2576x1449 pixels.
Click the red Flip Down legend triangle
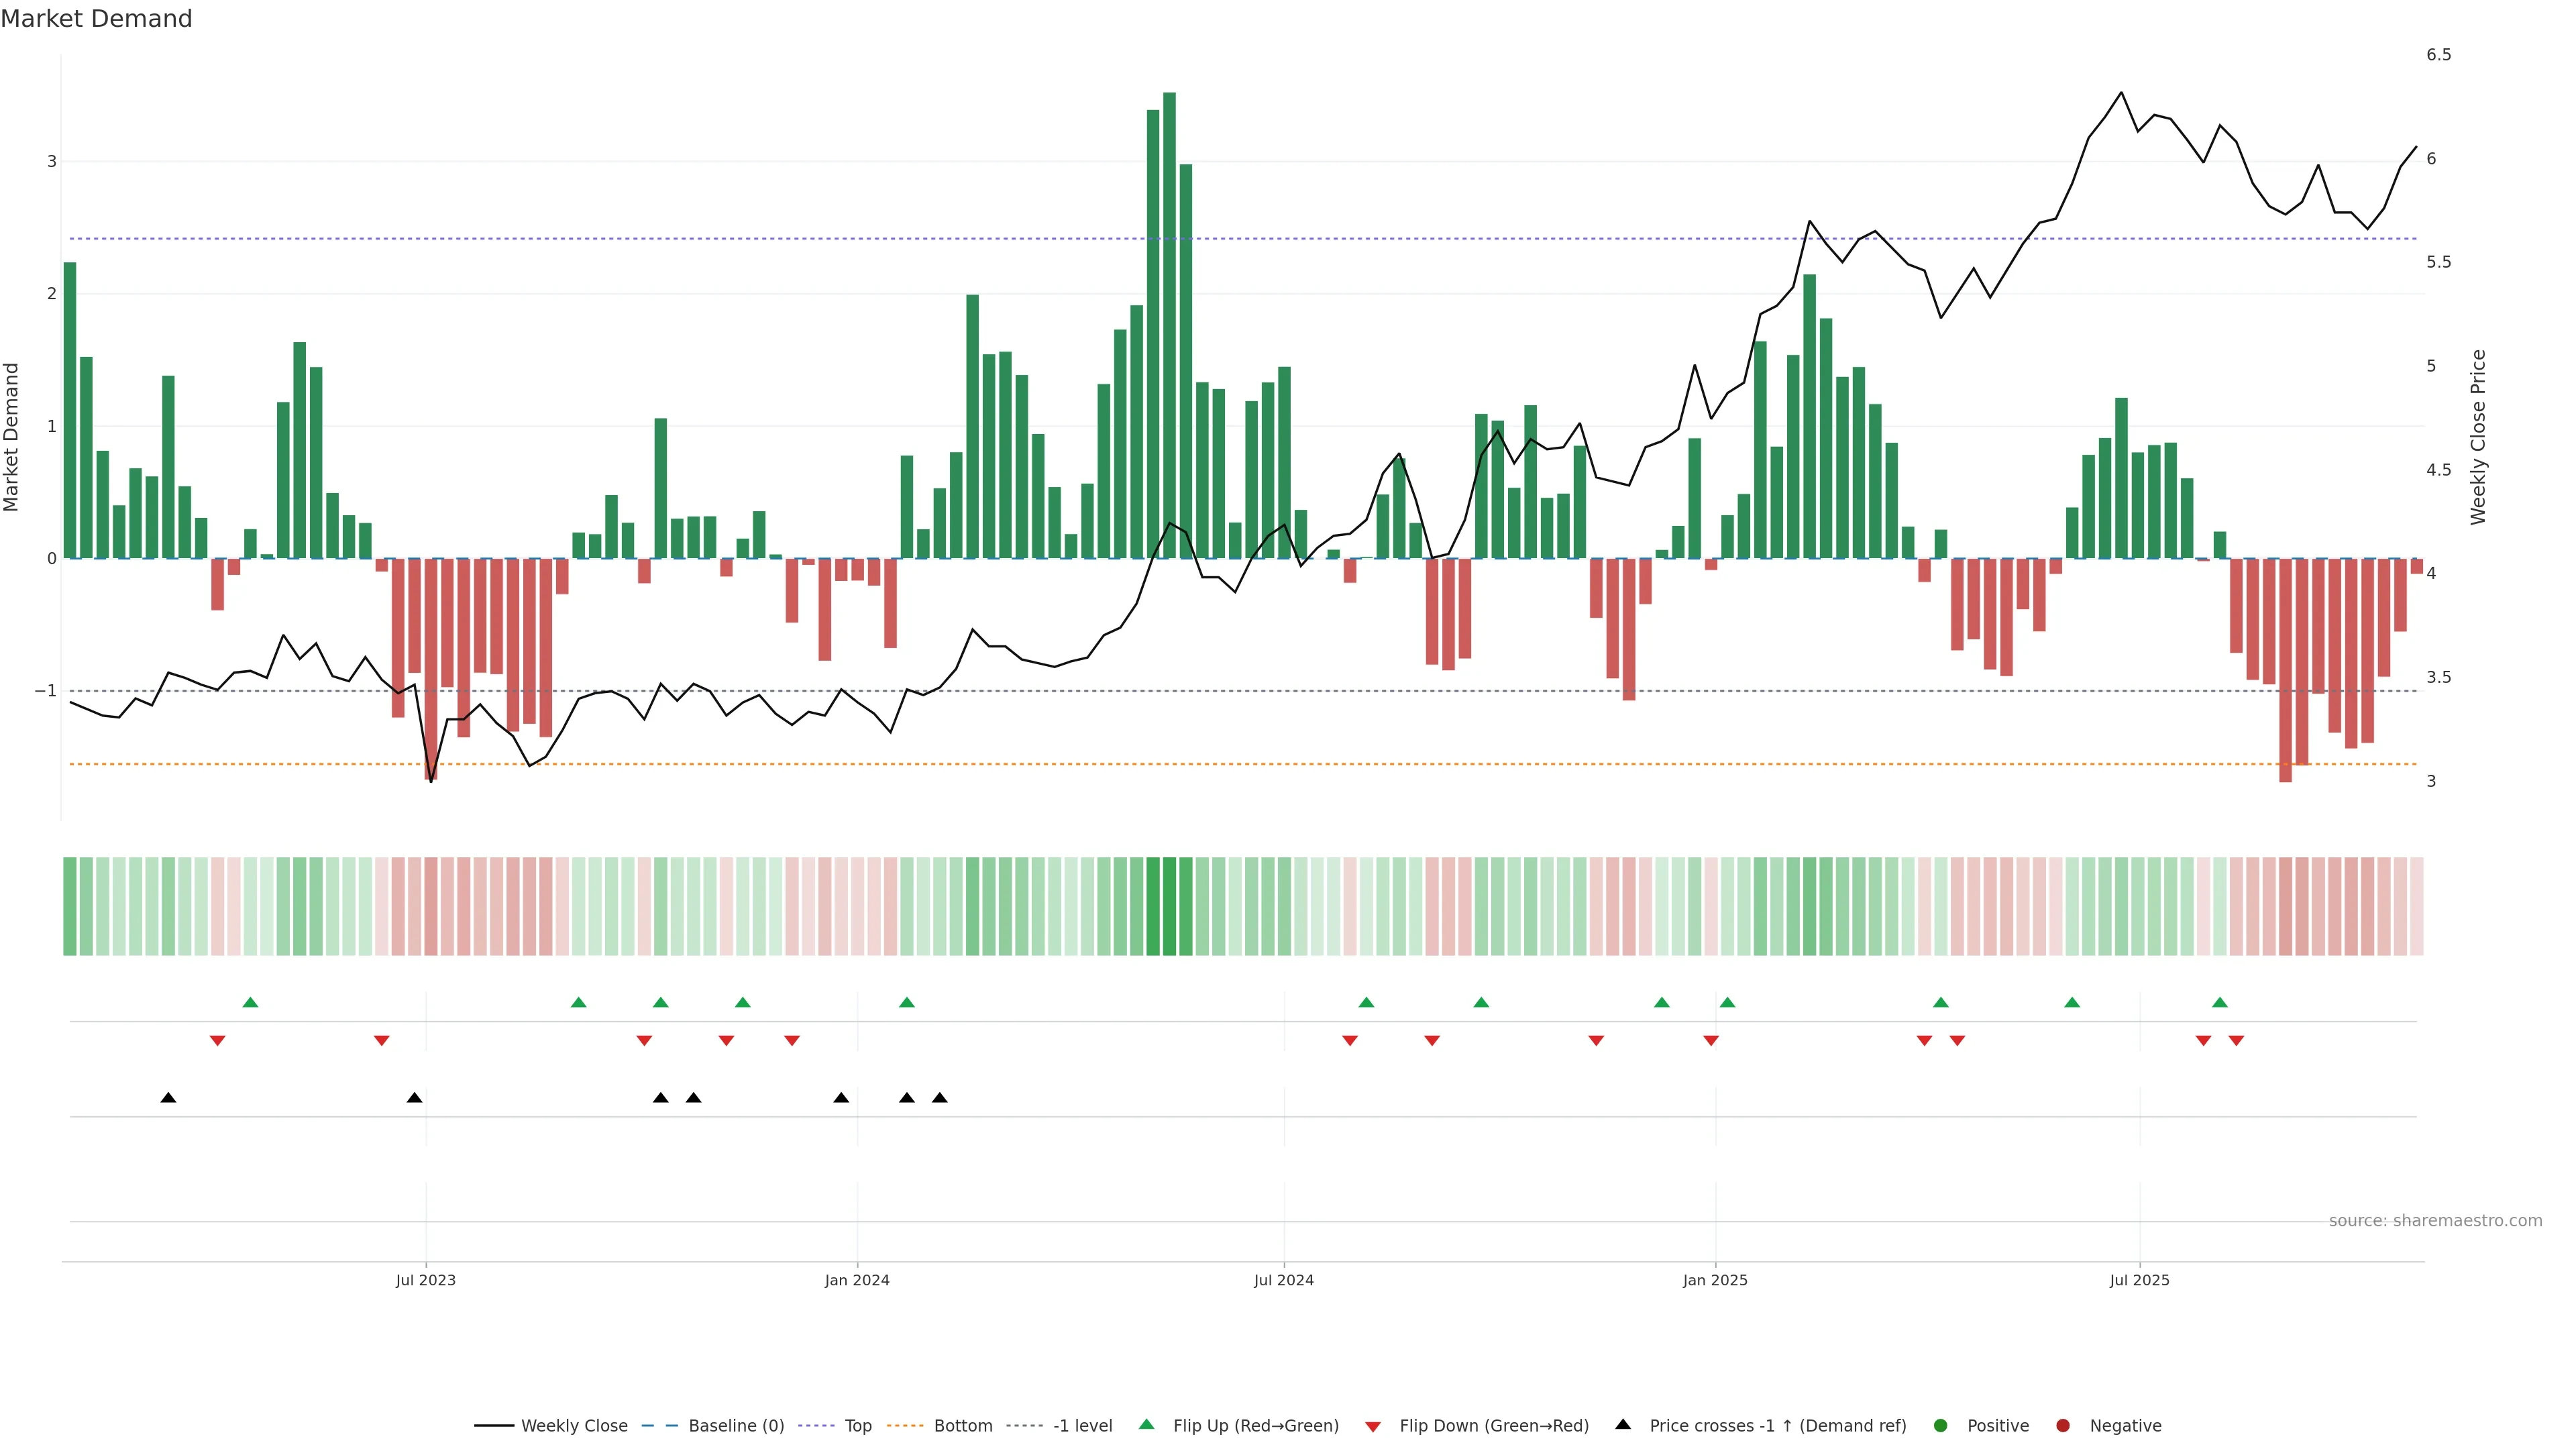(1373, 1427)
